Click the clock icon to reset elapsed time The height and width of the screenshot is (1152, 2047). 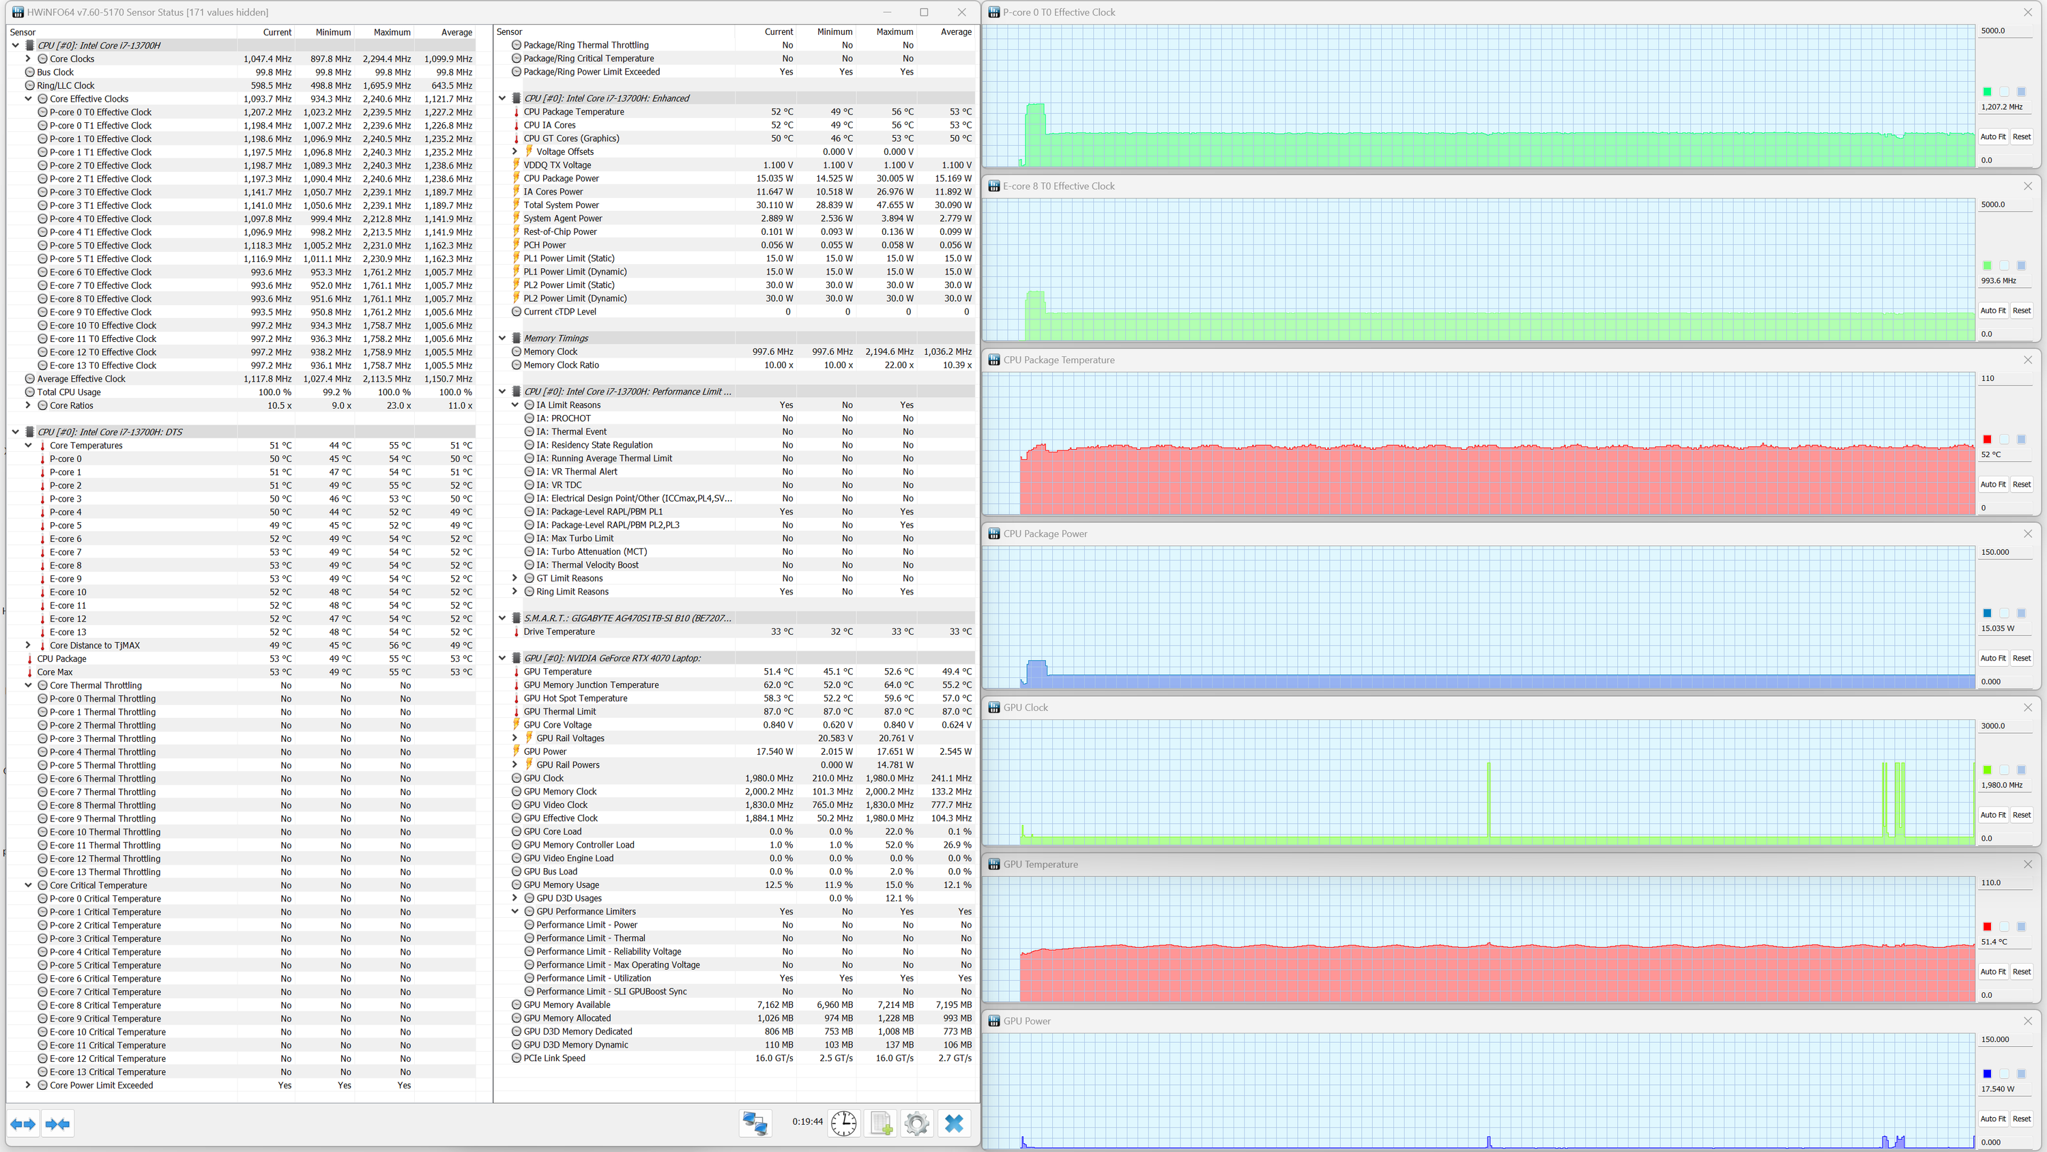tap(843, 1123)
